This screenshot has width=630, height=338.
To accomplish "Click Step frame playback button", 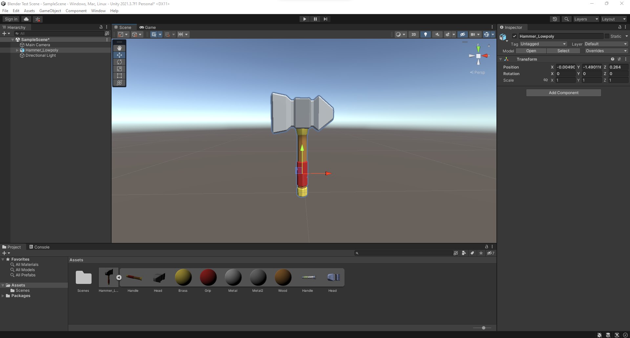I will (x=325, y=19).
